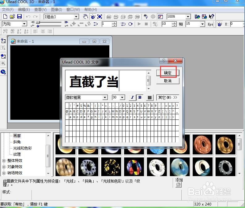Select the 光线和色彩 tree item
245x208 pixels.
(x=23, y=148)
